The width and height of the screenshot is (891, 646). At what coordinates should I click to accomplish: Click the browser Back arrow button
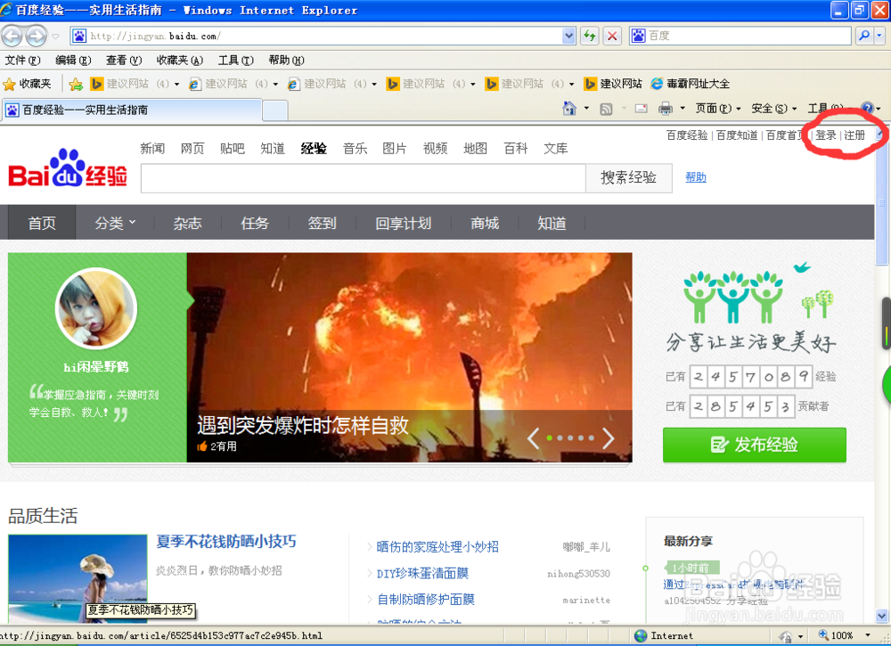[x=12, y=37]
